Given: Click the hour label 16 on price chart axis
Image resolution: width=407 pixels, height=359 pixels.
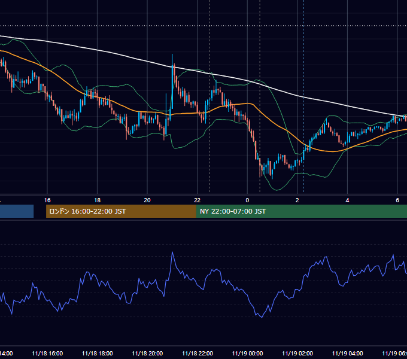Looking at the screenshot, I should pos(47,200).
